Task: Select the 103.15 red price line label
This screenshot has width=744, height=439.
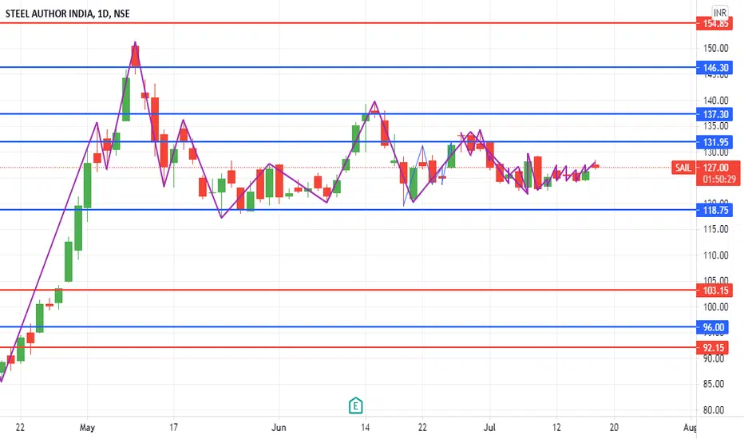Action: (714, 291)
